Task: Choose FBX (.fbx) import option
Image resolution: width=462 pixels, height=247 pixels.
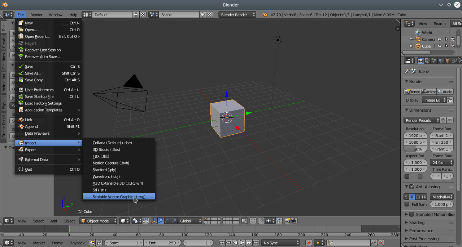Action: point(119,156)
